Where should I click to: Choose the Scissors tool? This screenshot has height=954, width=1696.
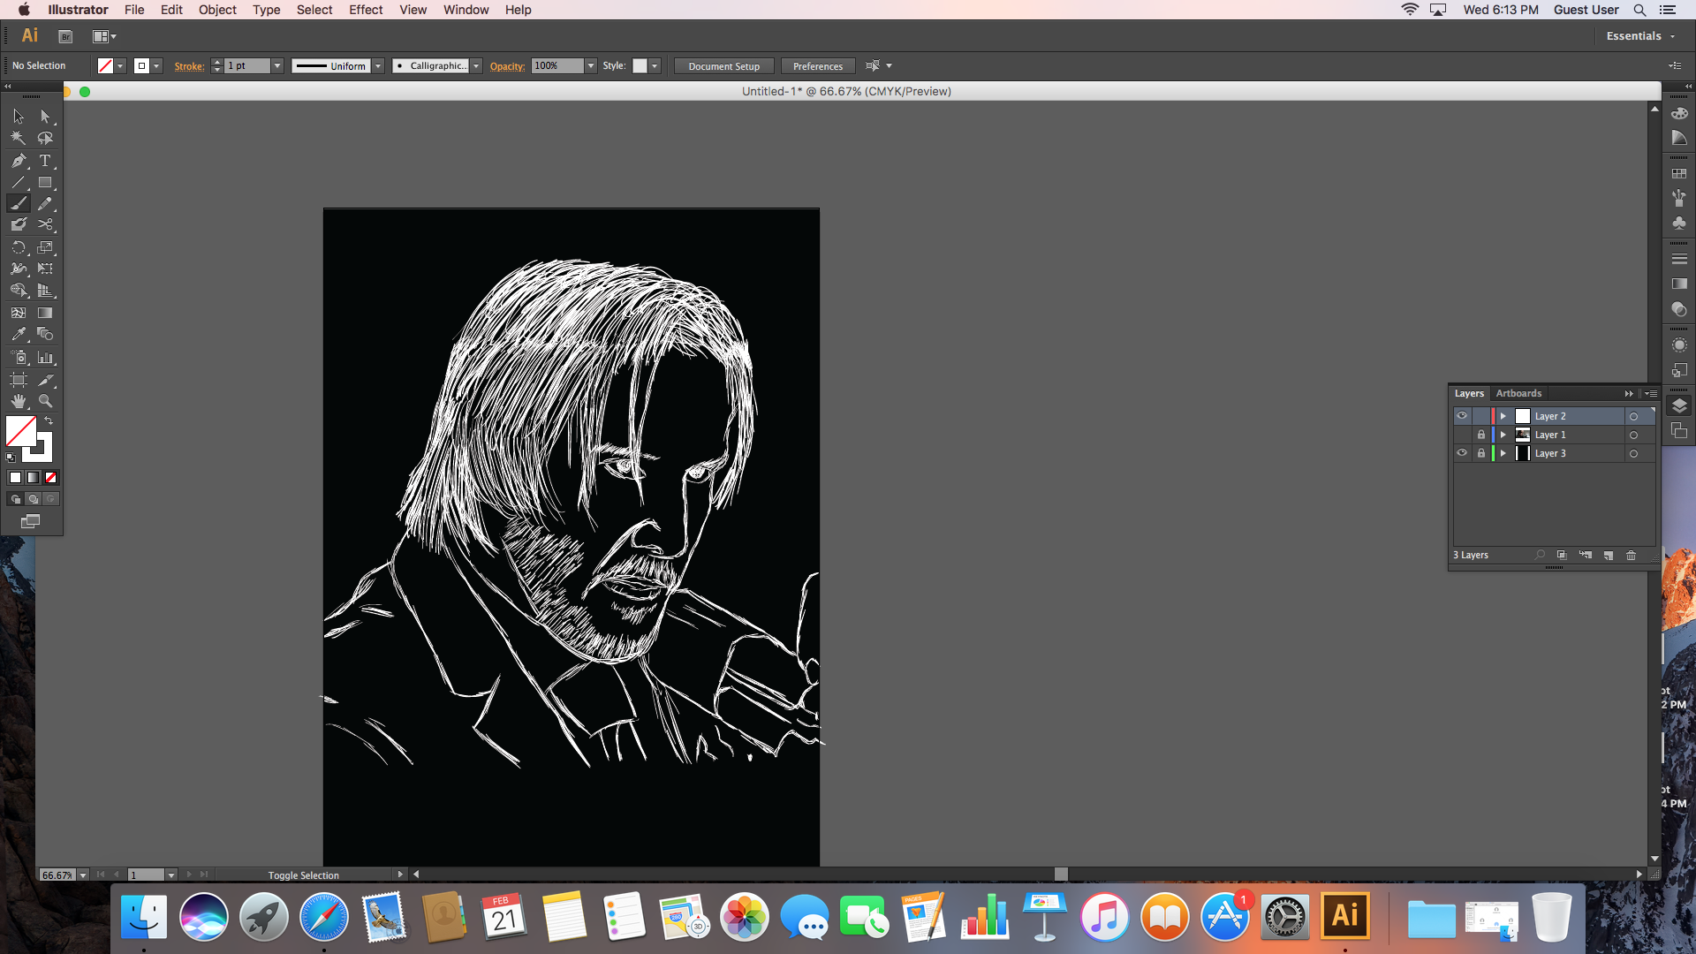[x=45, y=225]
